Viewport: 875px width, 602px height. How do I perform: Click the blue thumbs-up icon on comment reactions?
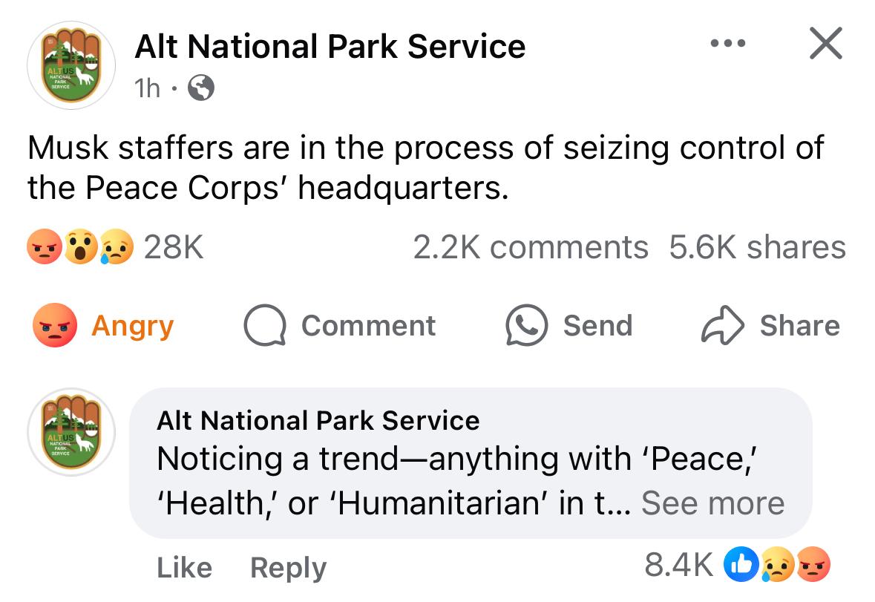click(744, 566)
